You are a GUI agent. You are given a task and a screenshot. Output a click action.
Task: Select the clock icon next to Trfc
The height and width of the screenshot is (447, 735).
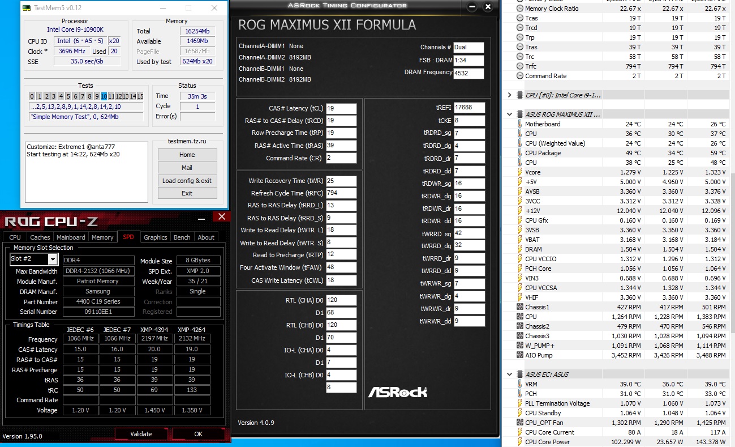(520, 66)
